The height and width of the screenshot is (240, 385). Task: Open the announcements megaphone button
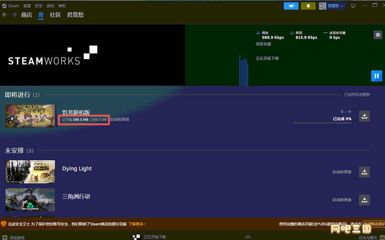291,6
